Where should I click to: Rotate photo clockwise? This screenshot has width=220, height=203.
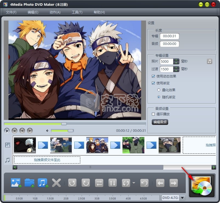click(x=86, y=183)
